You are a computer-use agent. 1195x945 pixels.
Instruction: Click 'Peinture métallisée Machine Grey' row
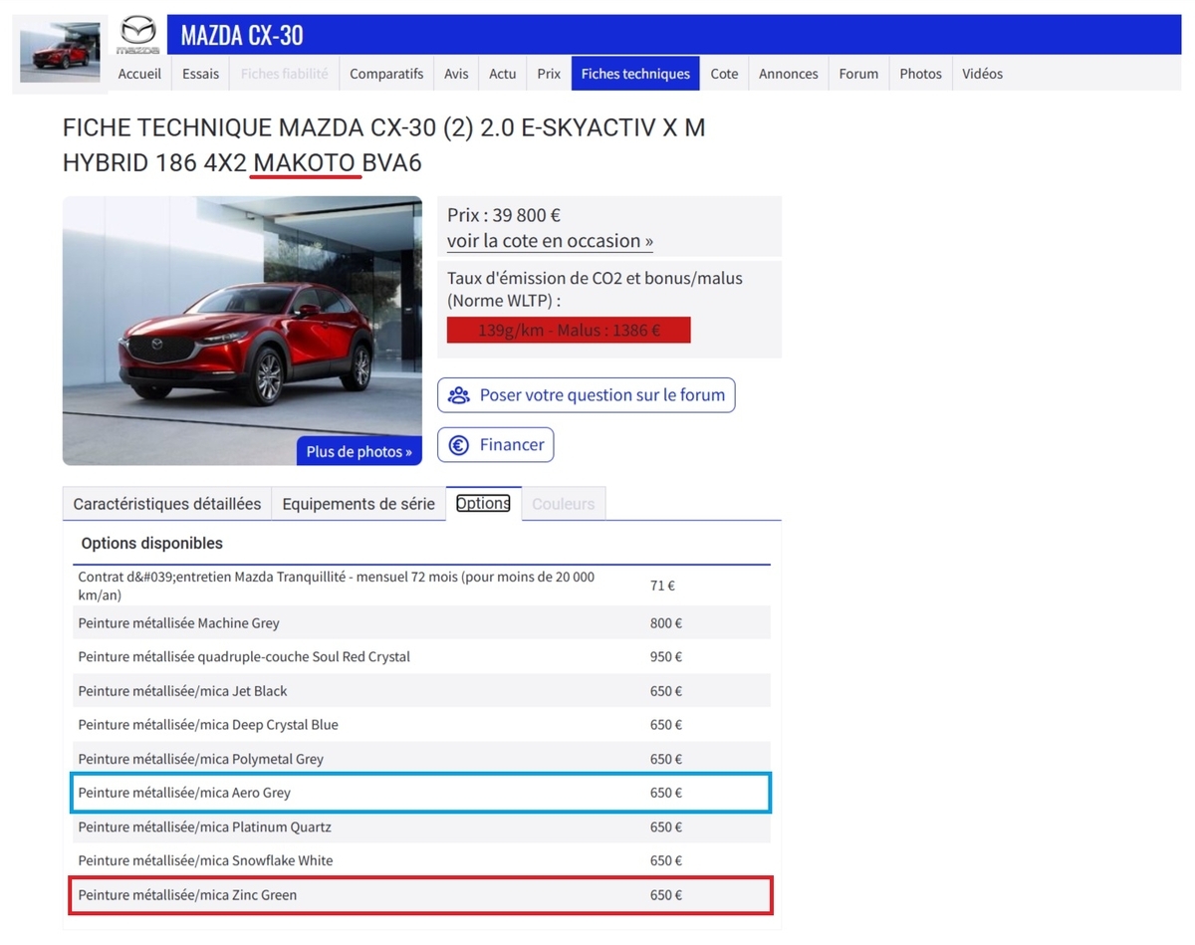[421, 623]
